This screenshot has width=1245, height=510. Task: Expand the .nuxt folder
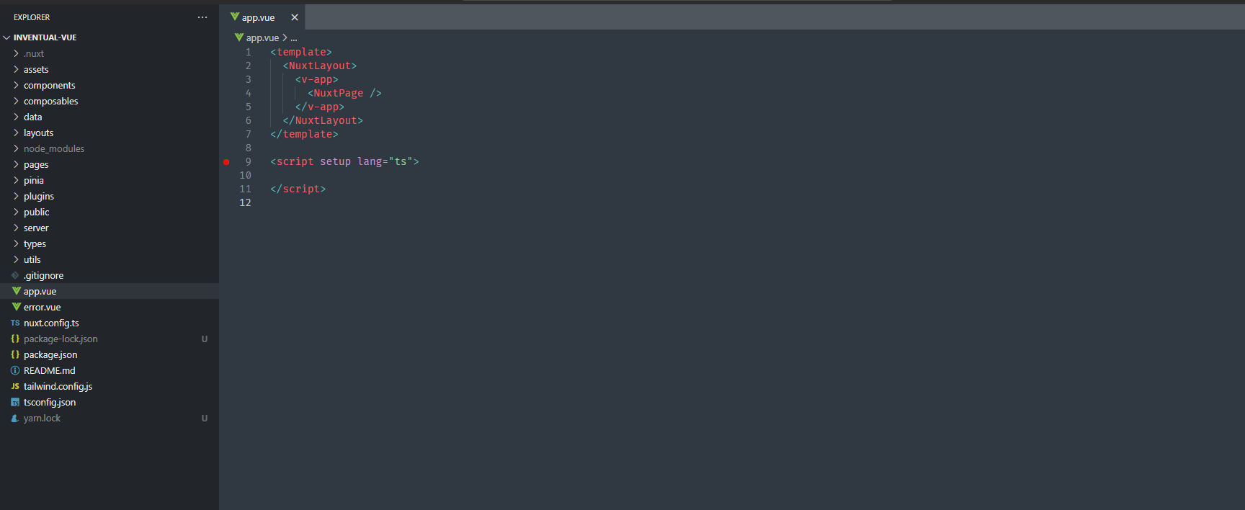click(x=16, y=53)
